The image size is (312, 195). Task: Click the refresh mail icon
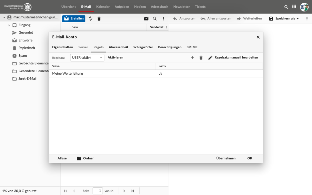click(90, 19)
